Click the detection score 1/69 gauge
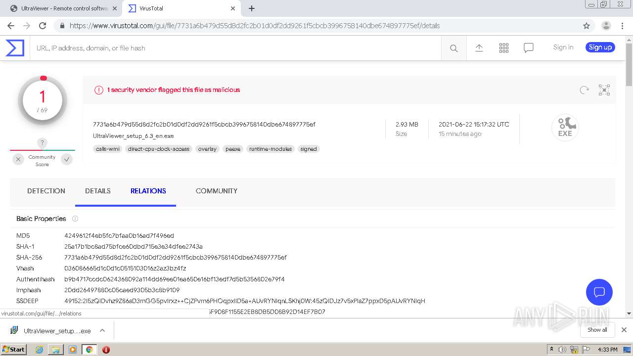The height and width of the screenshot is (356, 633). tap(43, 101)
